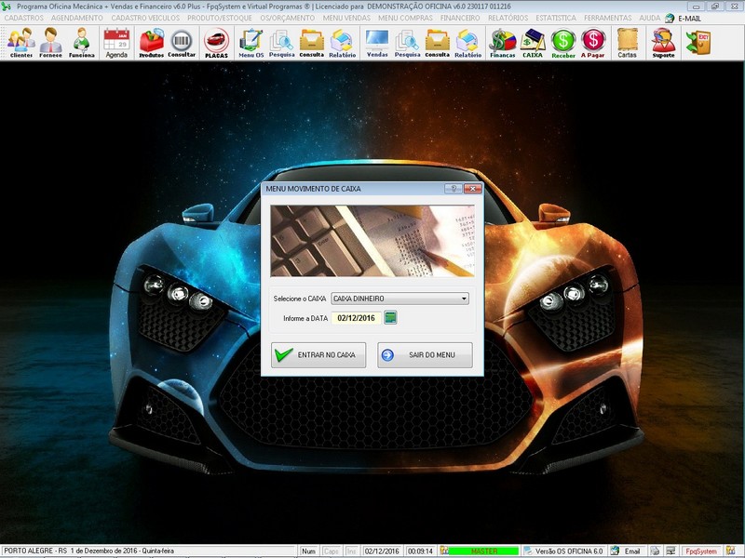Click the SAIR DO MENU button

(425, 355)
